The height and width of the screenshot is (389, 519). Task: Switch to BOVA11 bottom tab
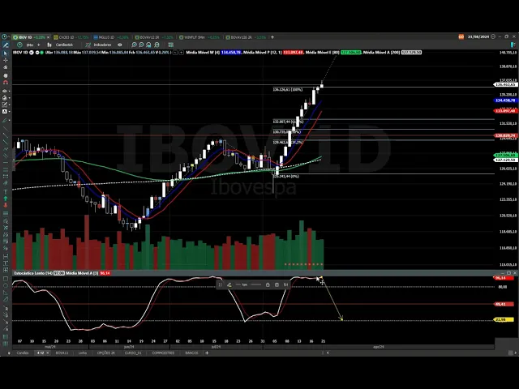pos(62,353)
